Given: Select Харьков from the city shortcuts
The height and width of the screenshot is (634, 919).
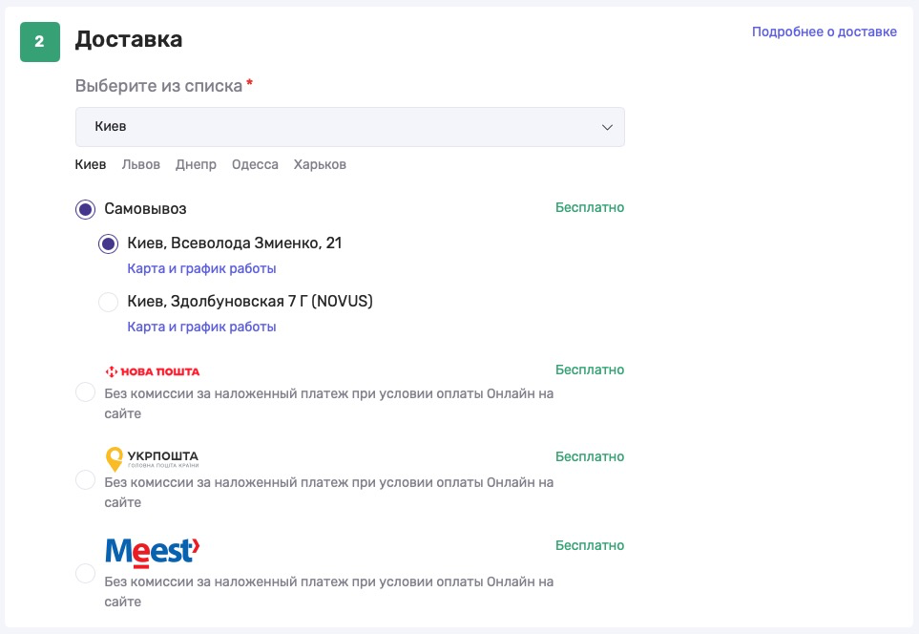Looking at the screenshot, I should coord(319,164).
